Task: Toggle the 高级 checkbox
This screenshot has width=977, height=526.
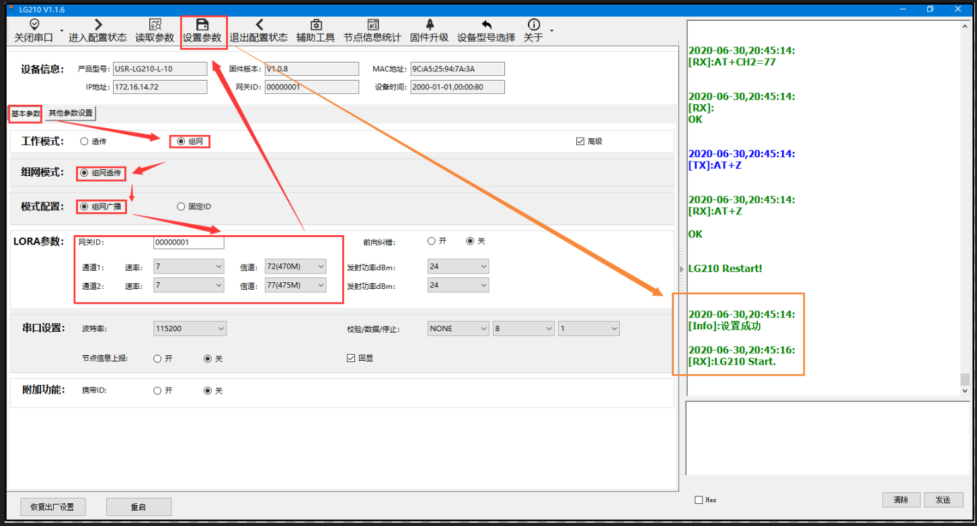Action: [580, 142]
